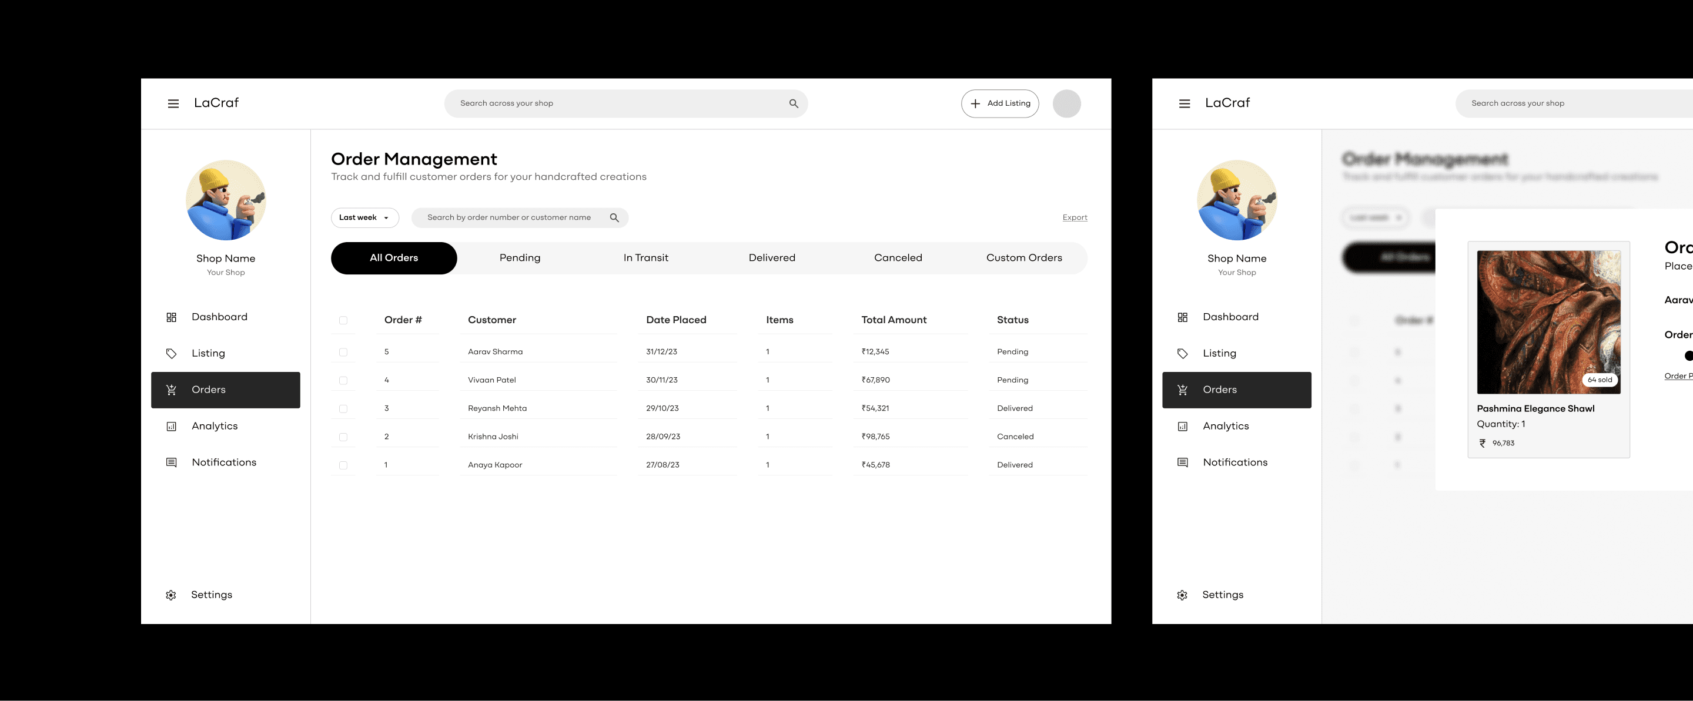The width and height of the screenshot is (1693, 701).
Task: Switch to the Pending orders tab
Action: click(520, 258)
